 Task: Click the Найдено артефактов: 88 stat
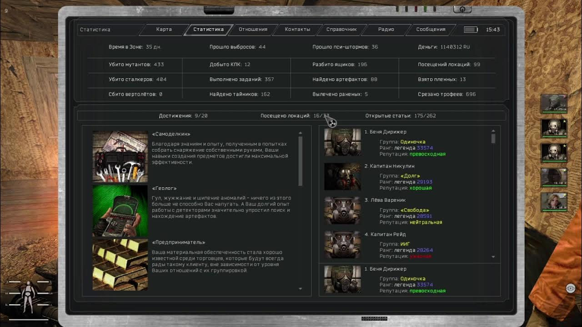[x=345, y=79]
